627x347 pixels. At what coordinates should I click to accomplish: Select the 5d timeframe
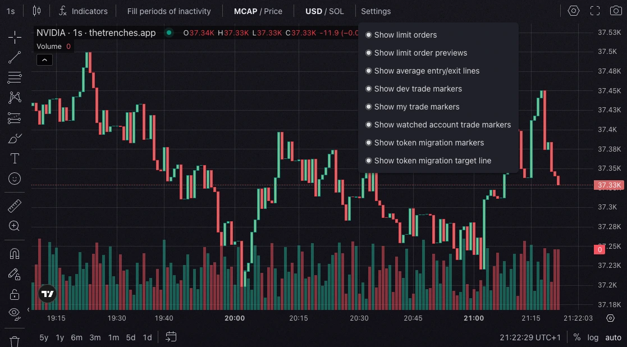tap(131, 337)
